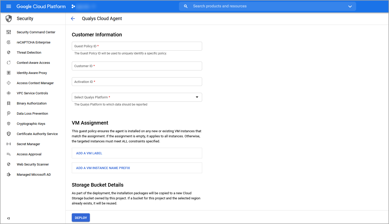Click the Managed Microsoft AD icon
This screenshot has width=389, height=224.
click(x=9, y=174)
